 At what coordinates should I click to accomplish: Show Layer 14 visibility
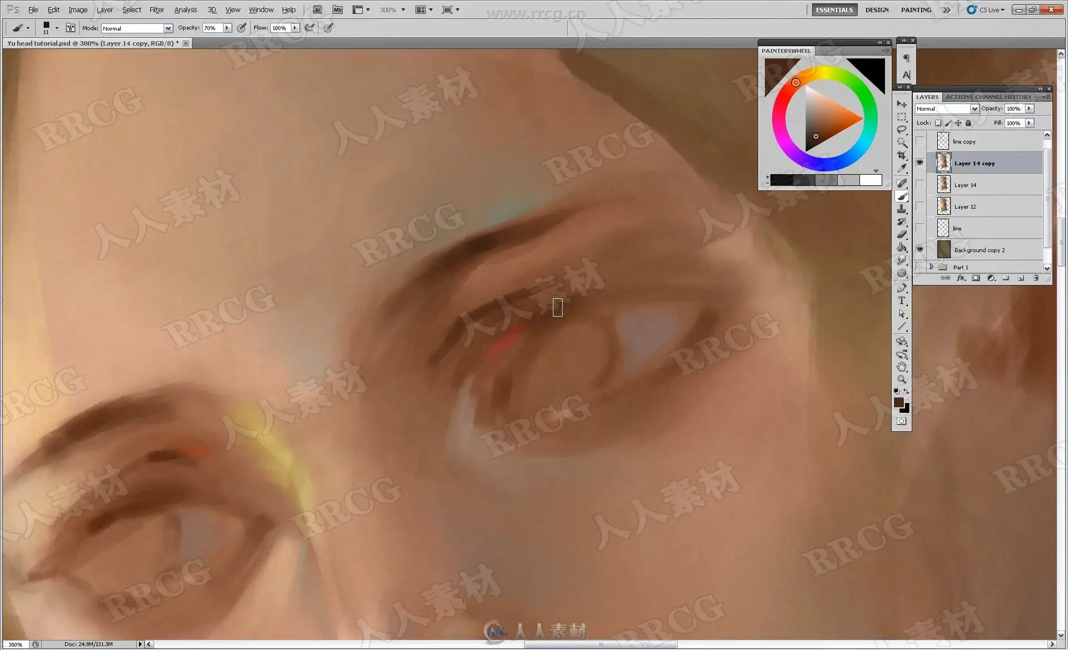click(x=919, y=184)
